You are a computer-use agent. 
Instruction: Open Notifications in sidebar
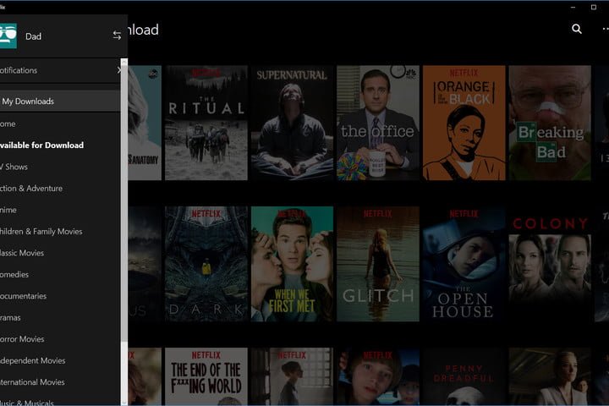(58, 70)
